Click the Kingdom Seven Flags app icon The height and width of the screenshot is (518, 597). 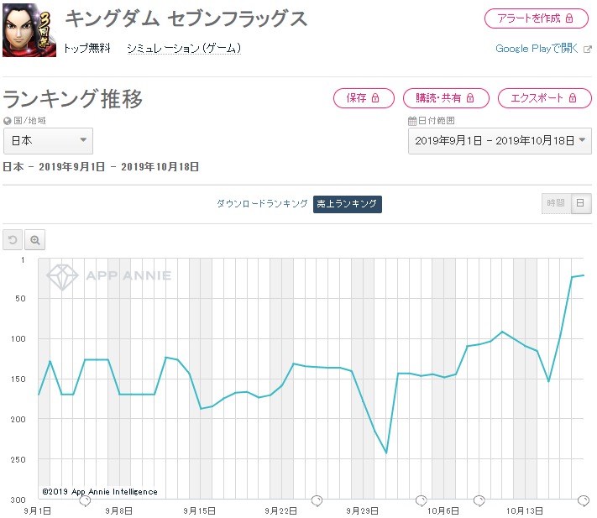pos(29,30)
